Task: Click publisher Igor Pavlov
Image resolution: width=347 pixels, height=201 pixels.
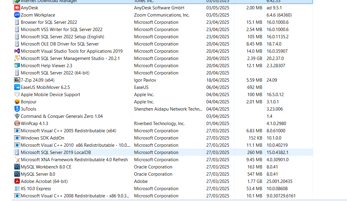Action: [x=145, y=80]
